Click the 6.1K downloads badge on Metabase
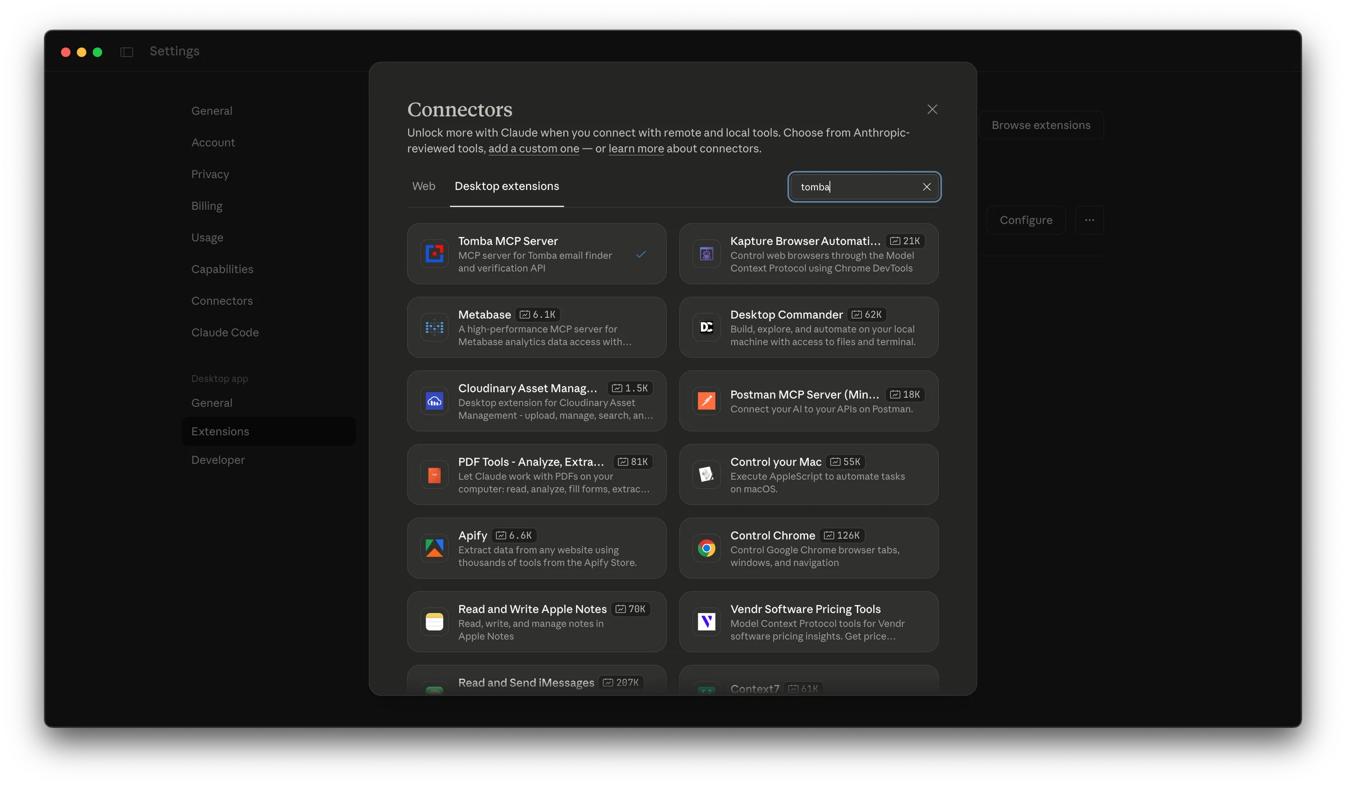This screenshot has height=786, width=1346. [538, 315]
